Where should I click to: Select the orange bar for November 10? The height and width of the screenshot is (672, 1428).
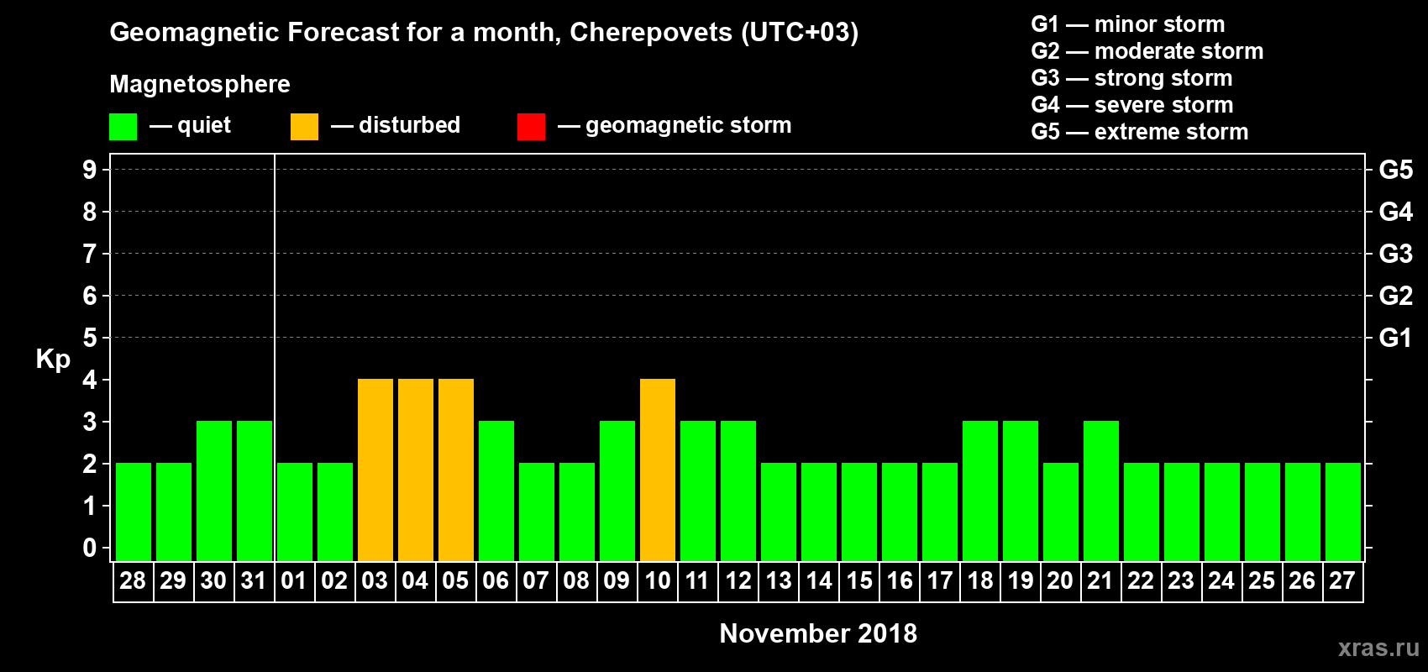click(658, 470)
